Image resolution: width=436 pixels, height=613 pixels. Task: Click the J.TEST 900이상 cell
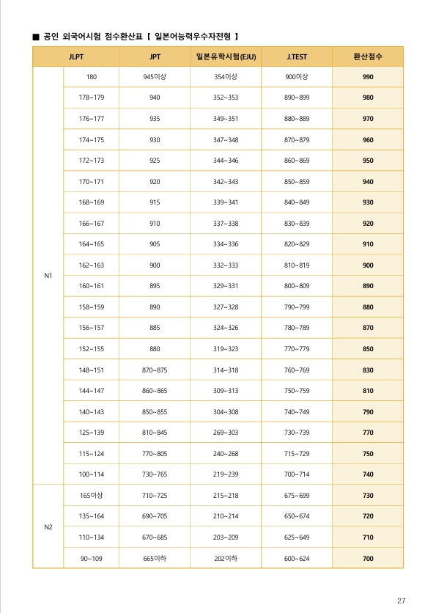point(297,77)
